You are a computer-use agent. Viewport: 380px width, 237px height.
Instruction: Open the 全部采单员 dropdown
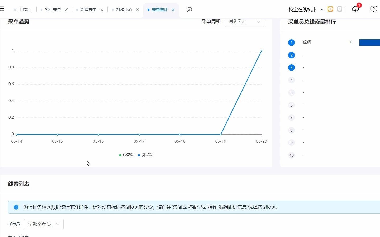[x=44, y=224]
